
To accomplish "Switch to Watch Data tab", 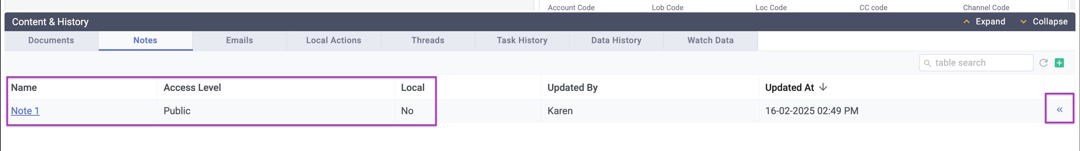I will [x=711, y=41].
